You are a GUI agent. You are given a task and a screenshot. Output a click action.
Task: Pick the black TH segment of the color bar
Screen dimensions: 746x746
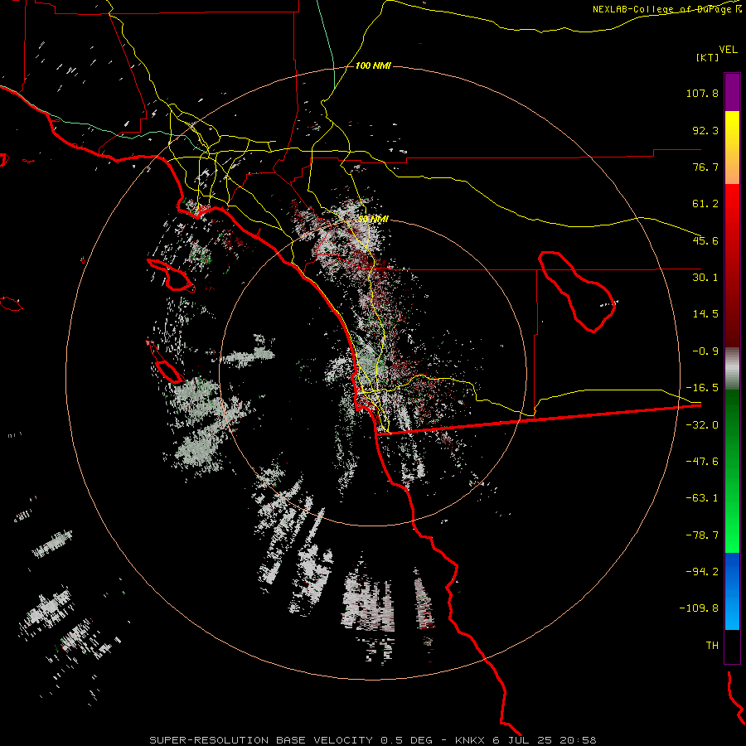click(732, 646)
